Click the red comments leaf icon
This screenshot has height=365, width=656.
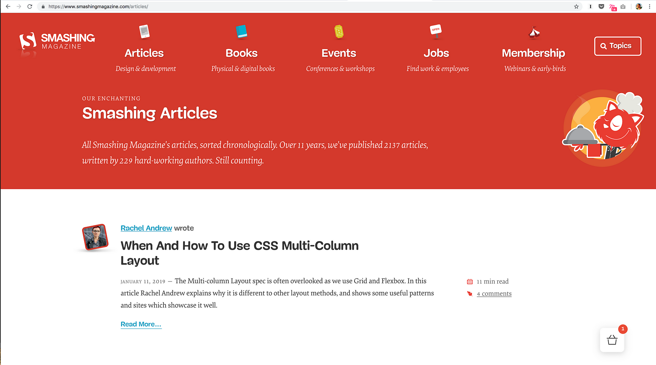coord(470,294)
